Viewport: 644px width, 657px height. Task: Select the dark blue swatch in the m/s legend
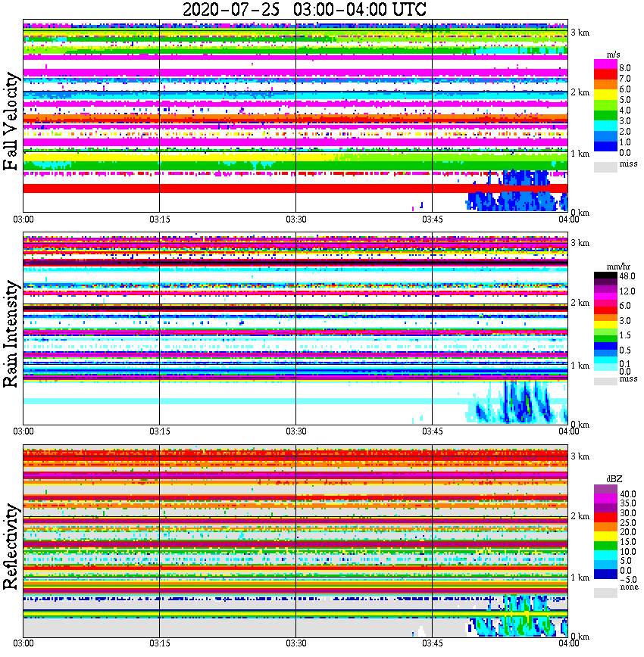coord(605,146)
